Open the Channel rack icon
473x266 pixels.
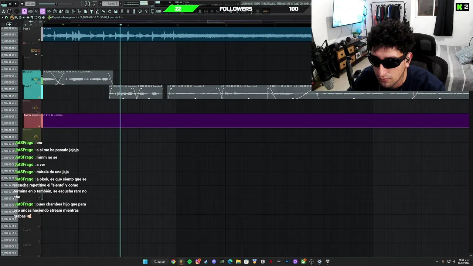point(67,11)
